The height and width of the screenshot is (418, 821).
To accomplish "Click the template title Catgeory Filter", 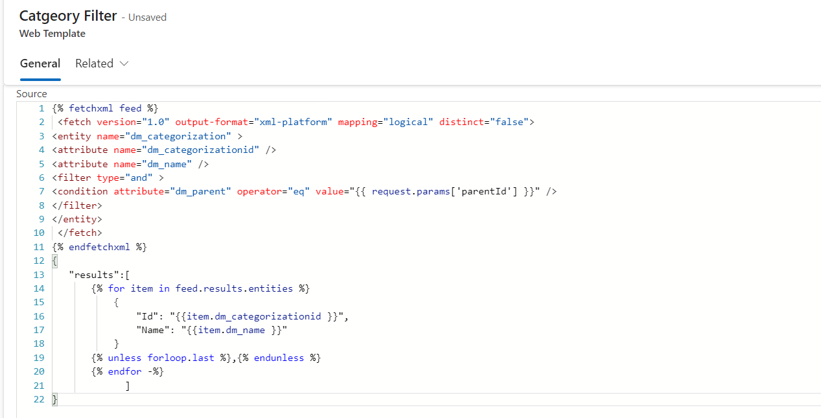I will tap(67, 16).
